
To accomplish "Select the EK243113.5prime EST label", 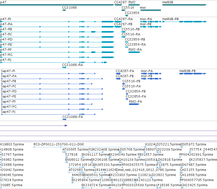I will (149, 180).
